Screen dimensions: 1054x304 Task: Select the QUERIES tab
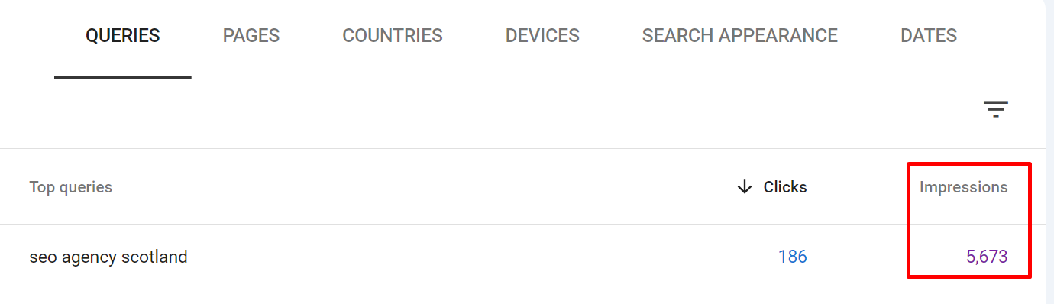123,35
